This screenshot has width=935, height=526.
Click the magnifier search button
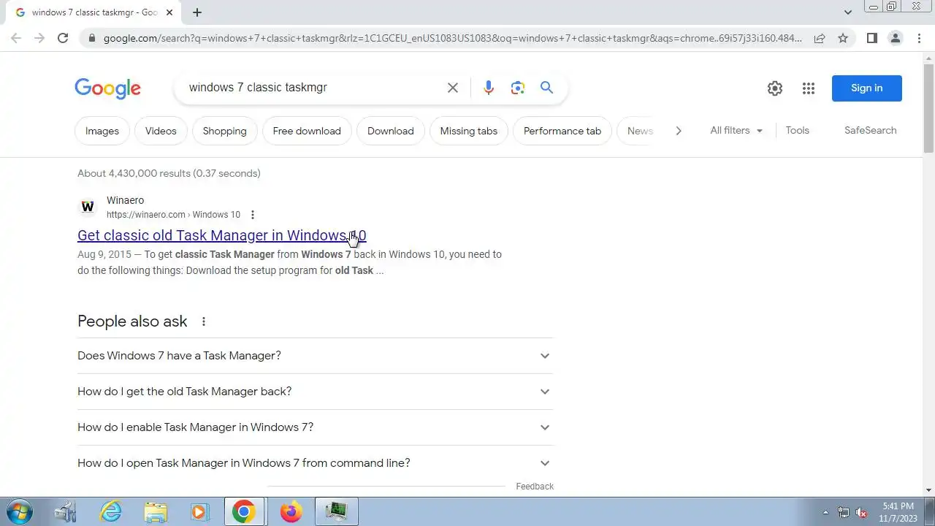pyautogui.click(x=546, y=88)
